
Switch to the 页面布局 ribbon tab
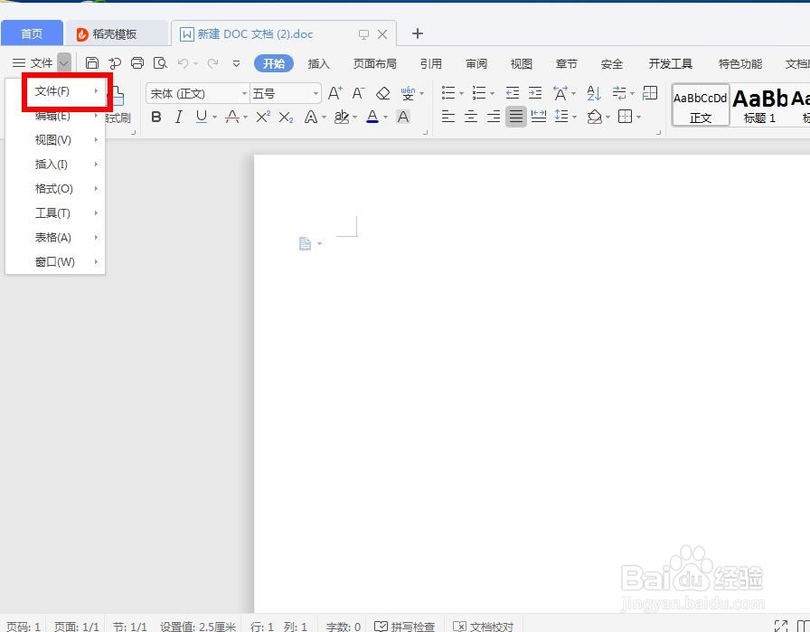(x=375, y=63)
